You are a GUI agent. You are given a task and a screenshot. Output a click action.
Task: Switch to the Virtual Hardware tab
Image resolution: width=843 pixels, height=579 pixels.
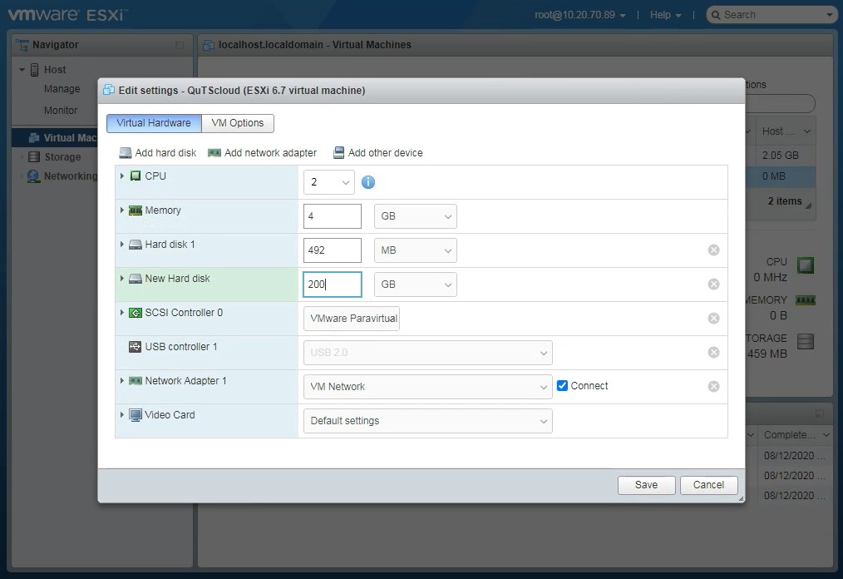tap(154, 123)
